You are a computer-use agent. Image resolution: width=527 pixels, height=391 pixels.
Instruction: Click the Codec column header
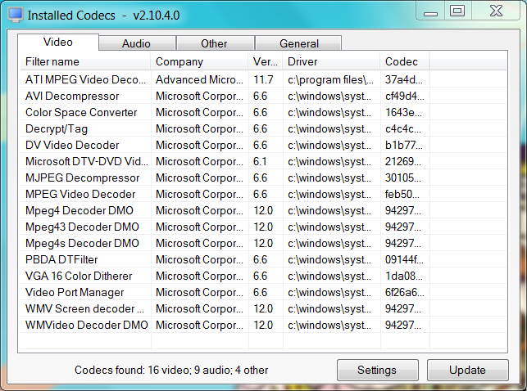pos(405,61)
